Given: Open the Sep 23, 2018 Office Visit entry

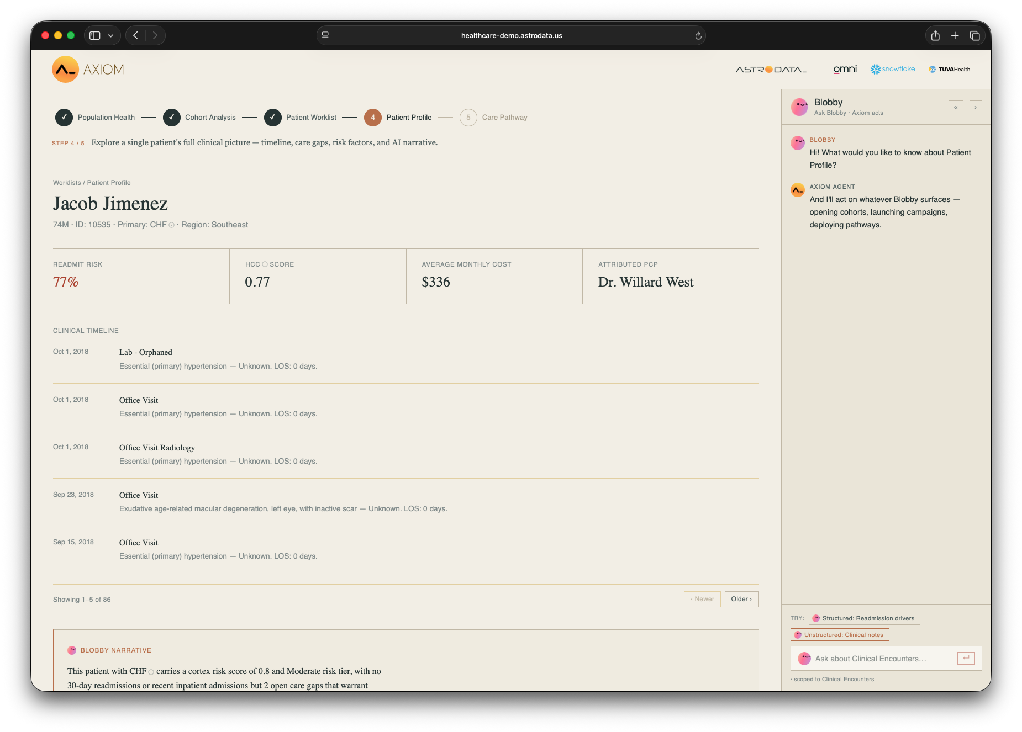Looking at the screenshot, I should 406,502.
